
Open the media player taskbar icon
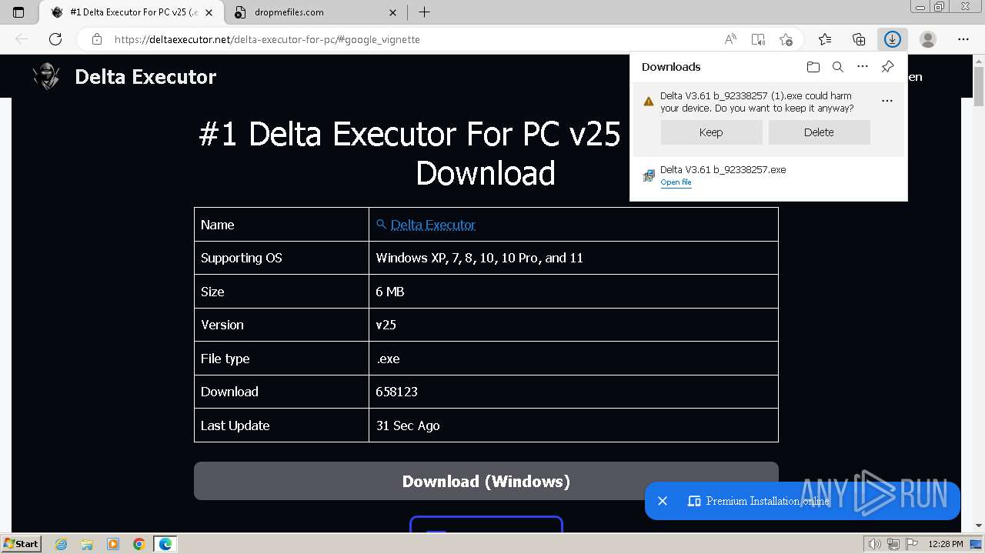click(x=113, y=544)
